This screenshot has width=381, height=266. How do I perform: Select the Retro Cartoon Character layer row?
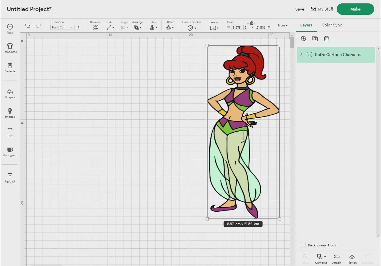tap(336, 55)
